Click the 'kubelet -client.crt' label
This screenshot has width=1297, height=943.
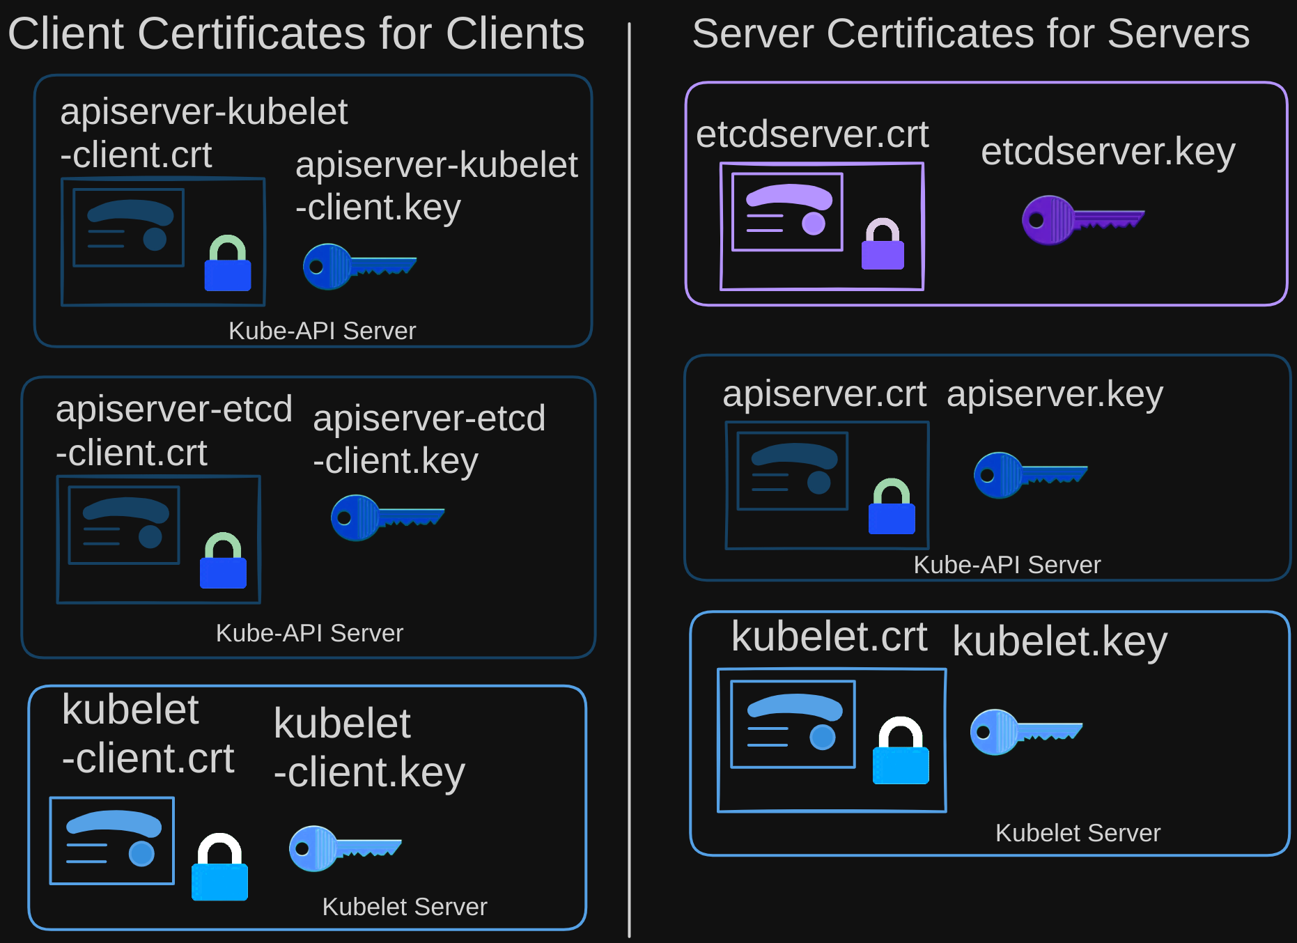click(x=148, y=733)
